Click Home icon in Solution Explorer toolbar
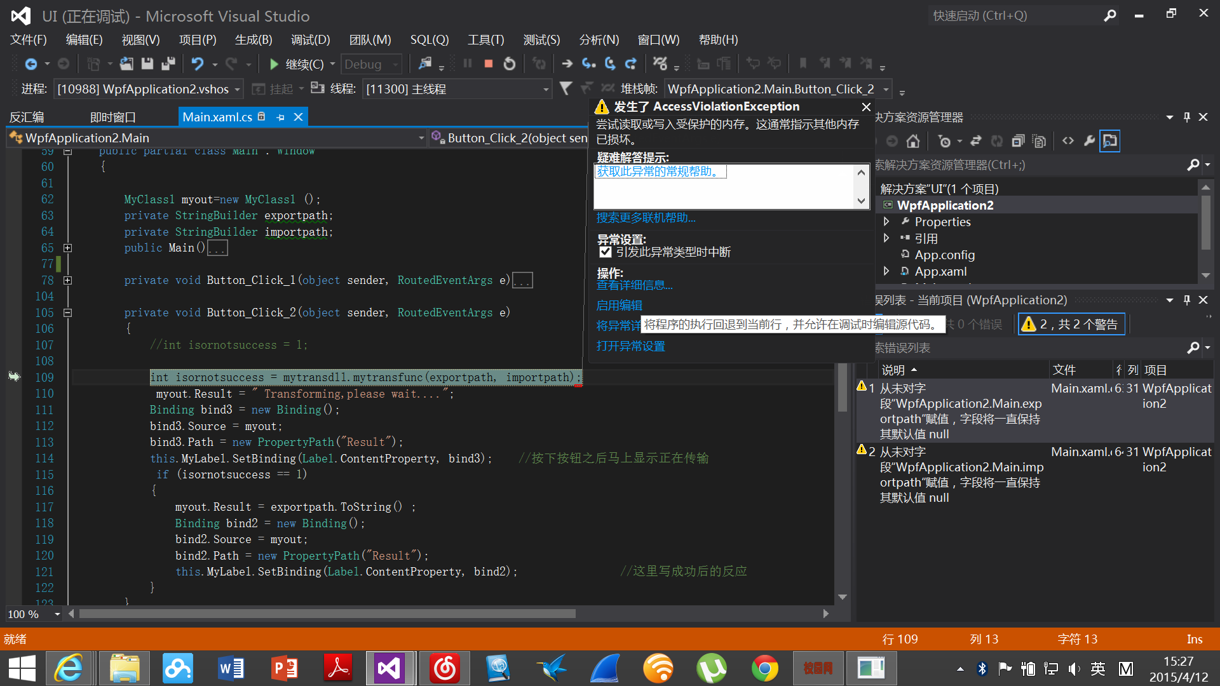This screenshot has height=686, width=1220. 913,141
